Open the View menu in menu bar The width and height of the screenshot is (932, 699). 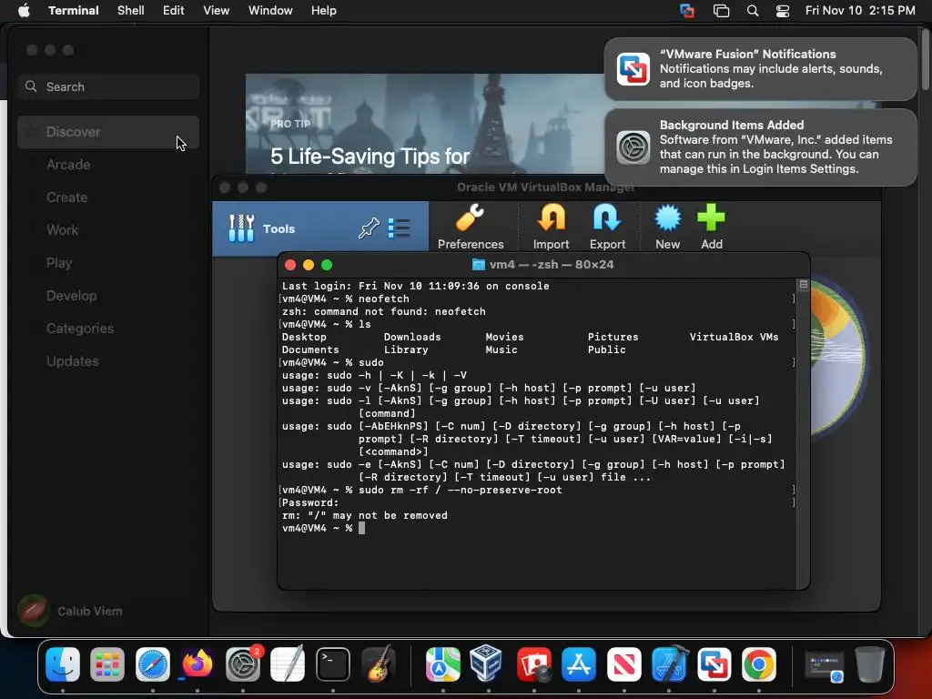(x=217, y=10)
